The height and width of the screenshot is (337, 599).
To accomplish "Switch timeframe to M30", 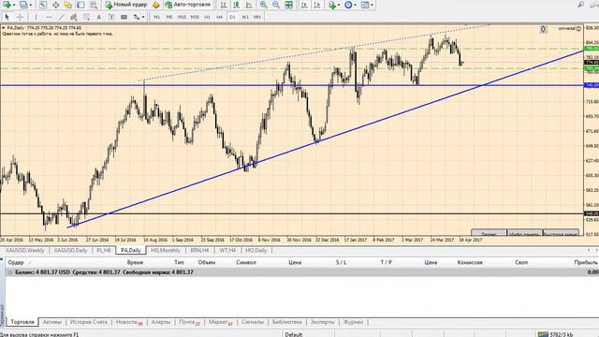I will 195,17.
